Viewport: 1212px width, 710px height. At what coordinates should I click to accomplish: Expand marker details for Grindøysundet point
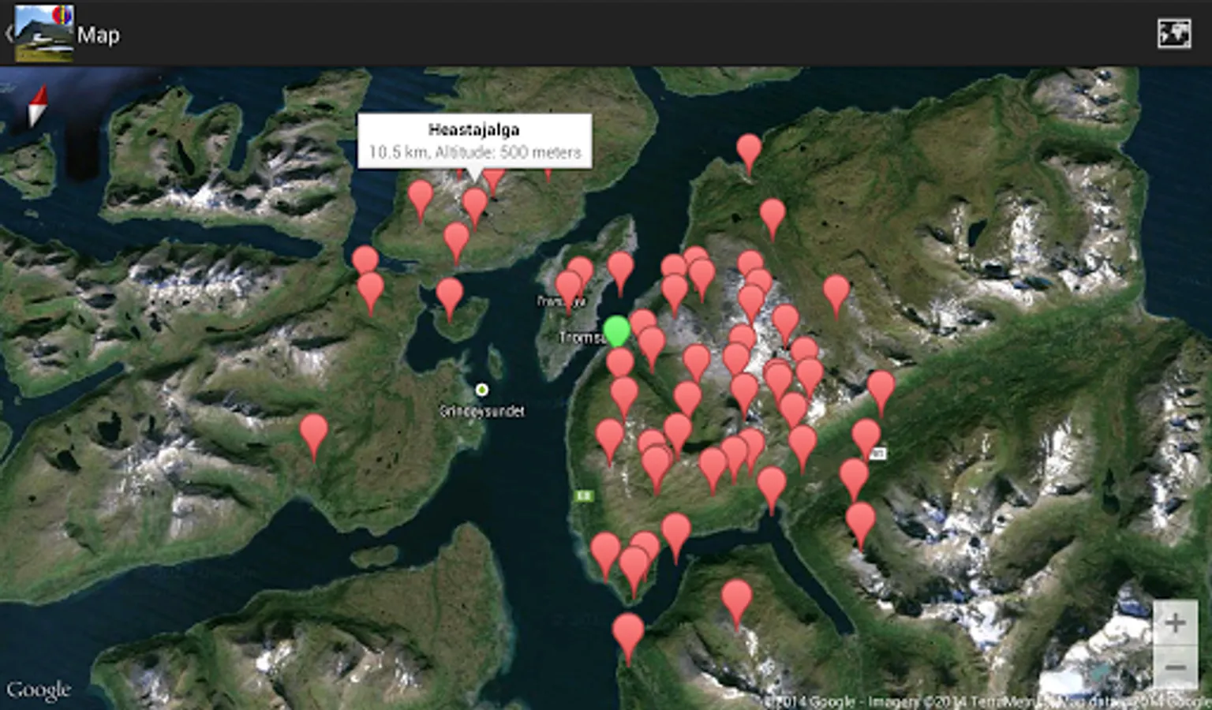tap(482, 388)
